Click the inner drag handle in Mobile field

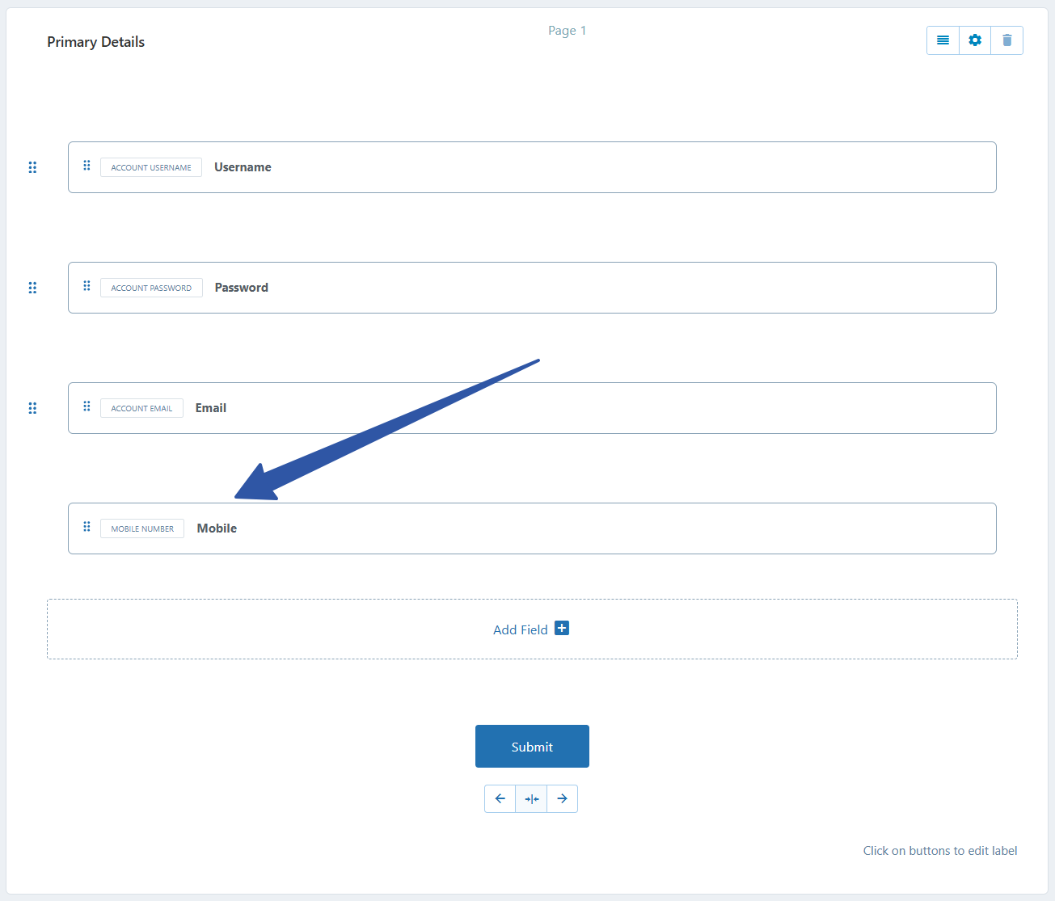pos(87,527)
